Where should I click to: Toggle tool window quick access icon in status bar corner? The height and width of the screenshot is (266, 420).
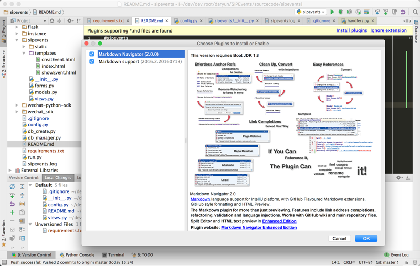click(x=4, y=262)
